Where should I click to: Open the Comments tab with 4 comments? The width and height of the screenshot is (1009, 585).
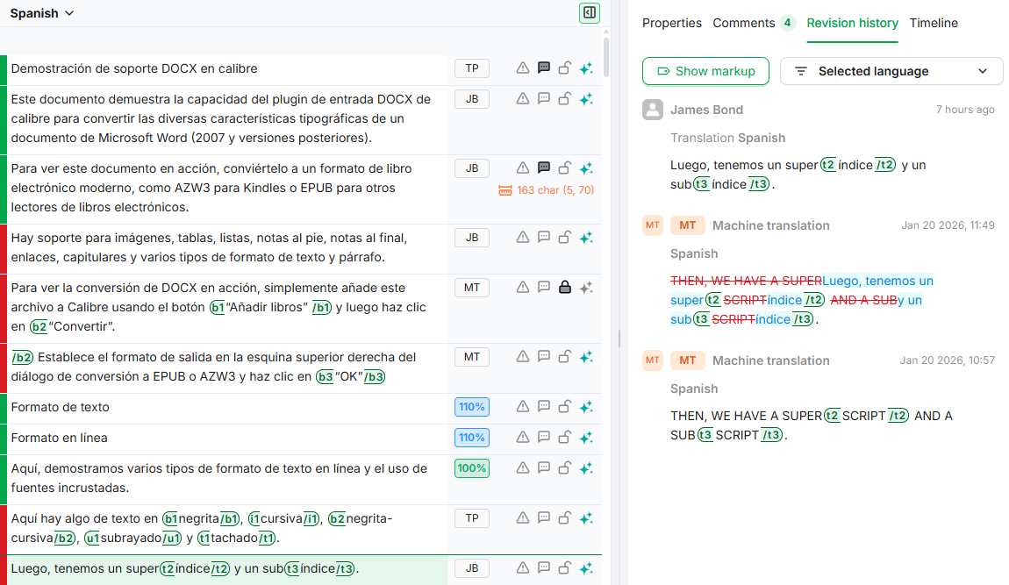coord(746,23)
